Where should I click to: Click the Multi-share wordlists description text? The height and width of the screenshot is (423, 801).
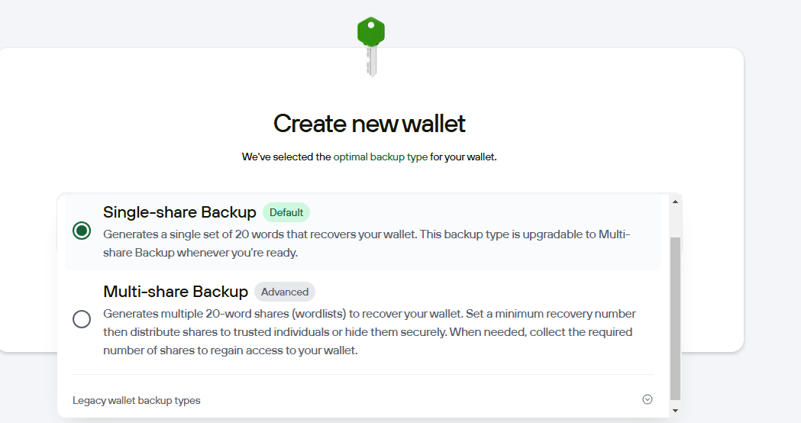pyautogui.click(x=370, y=332)
